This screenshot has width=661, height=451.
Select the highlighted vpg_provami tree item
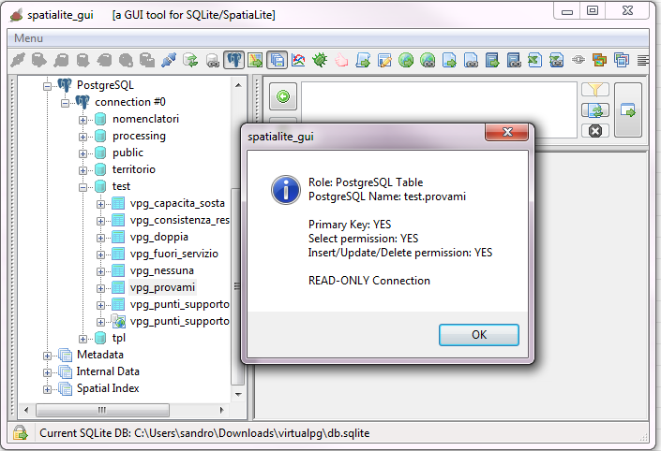click(162, 287)
